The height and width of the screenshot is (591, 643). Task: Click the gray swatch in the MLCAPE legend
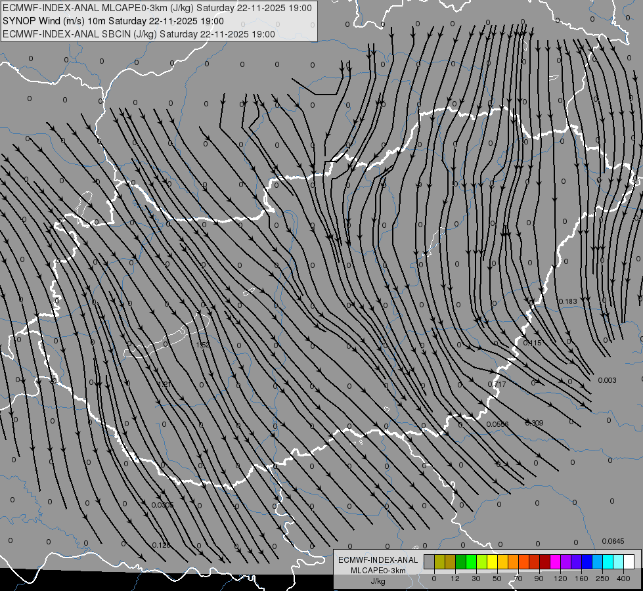click(x=430, y=561)
